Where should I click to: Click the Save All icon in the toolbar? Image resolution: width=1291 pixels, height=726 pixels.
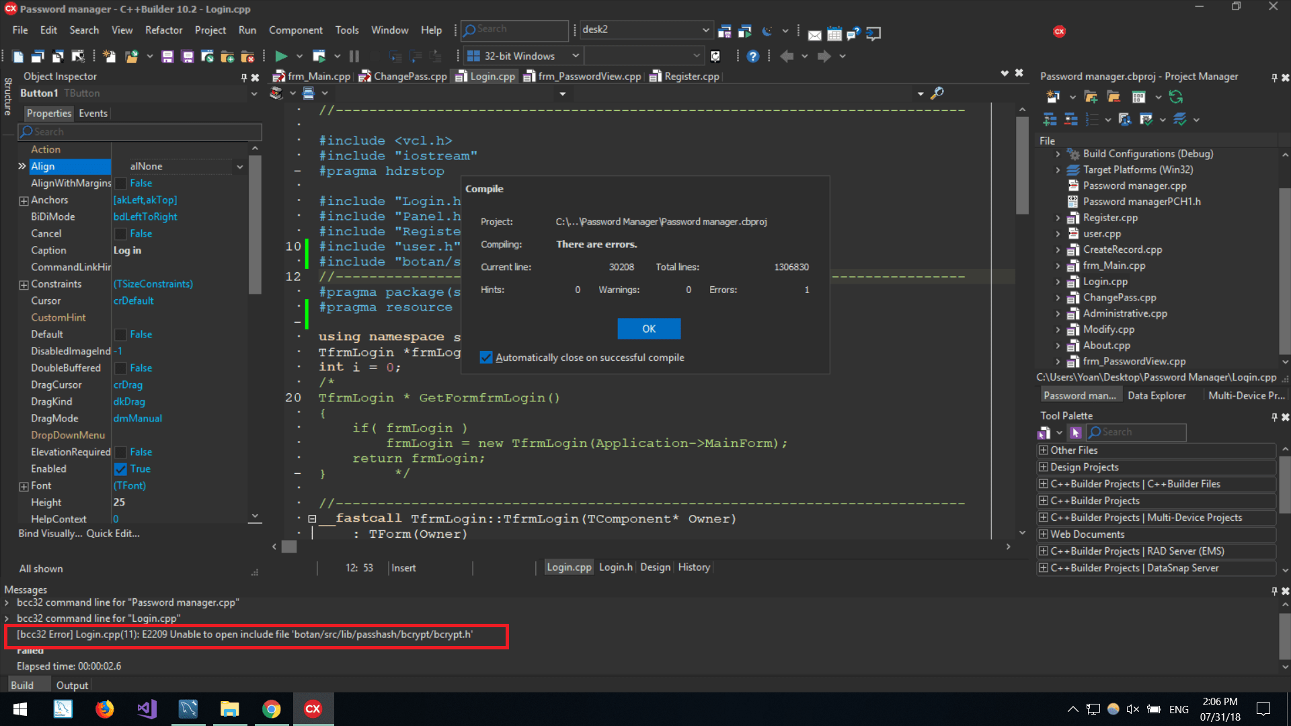click(x=188, y=56)
